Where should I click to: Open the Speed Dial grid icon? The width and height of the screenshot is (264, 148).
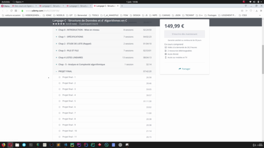click(16, 11)
